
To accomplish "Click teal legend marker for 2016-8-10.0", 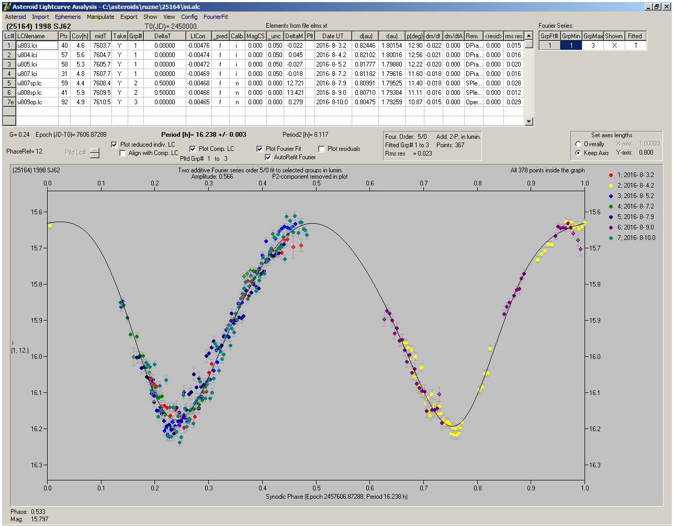I will 611,238.
